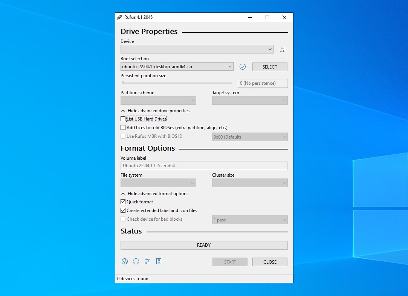Click the '0 devices found' status text
Screen dimensions: 408x296
pos(133,279)
